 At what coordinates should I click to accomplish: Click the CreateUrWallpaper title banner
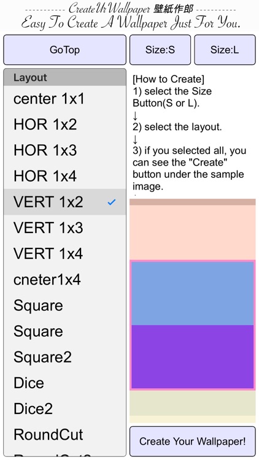[131, 15]
